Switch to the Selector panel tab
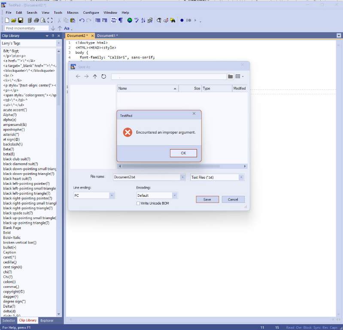 (x=9, y=321)
